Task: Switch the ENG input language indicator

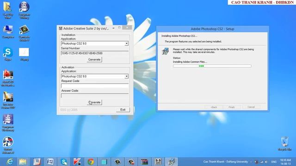Action: tap(274, 162)
